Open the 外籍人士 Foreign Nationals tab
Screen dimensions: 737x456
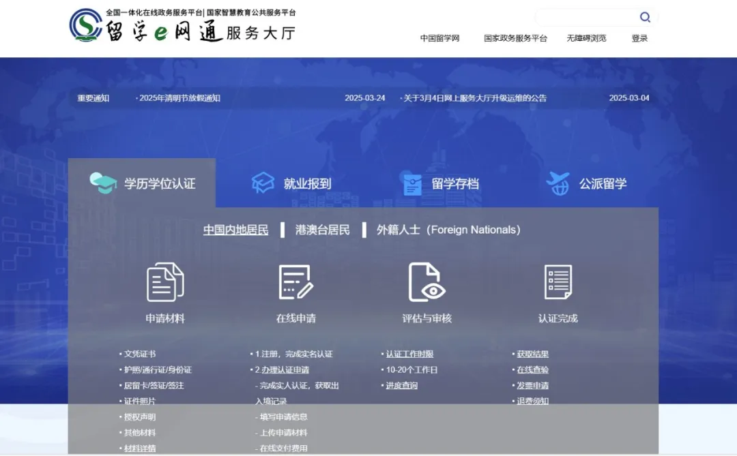(x=446, y=230)
